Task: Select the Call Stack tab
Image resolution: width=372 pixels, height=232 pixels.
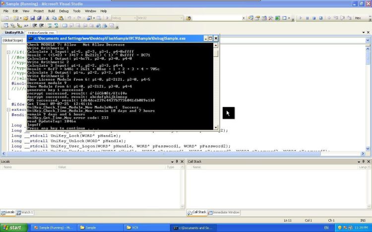Action: pyautogui.click(x=197, y=212)
